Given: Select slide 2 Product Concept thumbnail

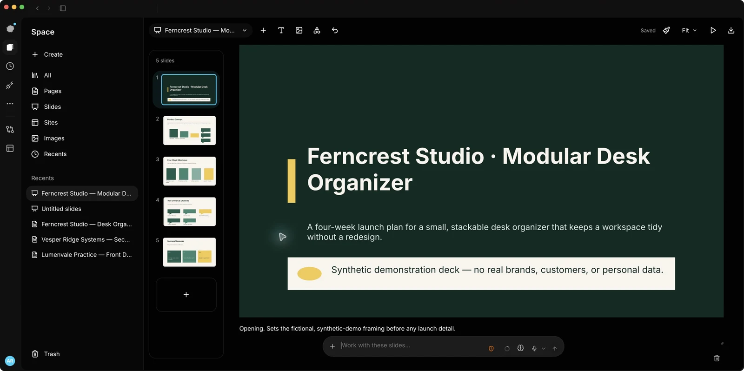Looking at the screenshot, I should point(189,130).
